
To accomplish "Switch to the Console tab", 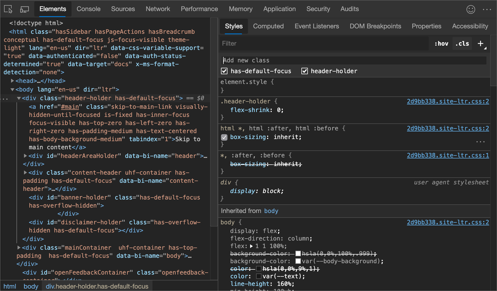I will 88,9.
